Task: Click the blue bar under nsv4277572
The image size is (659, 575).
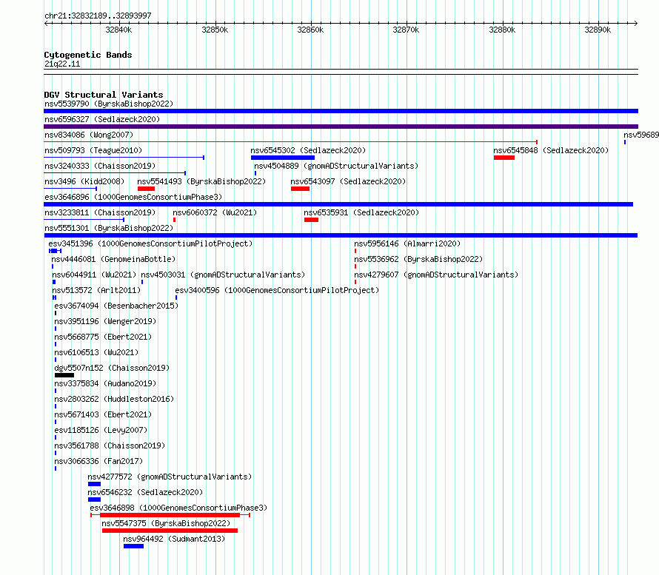Action: click(x=95, y=484)
